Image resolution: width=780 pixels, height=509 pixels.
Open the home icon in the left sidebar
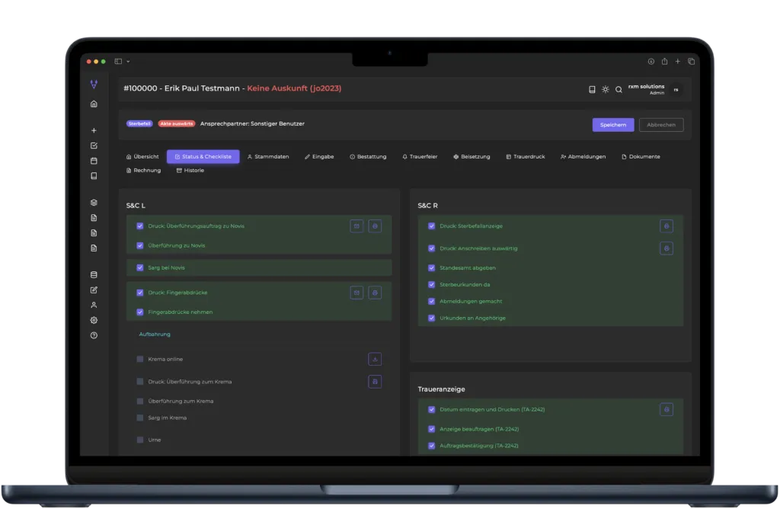(94, 104)
